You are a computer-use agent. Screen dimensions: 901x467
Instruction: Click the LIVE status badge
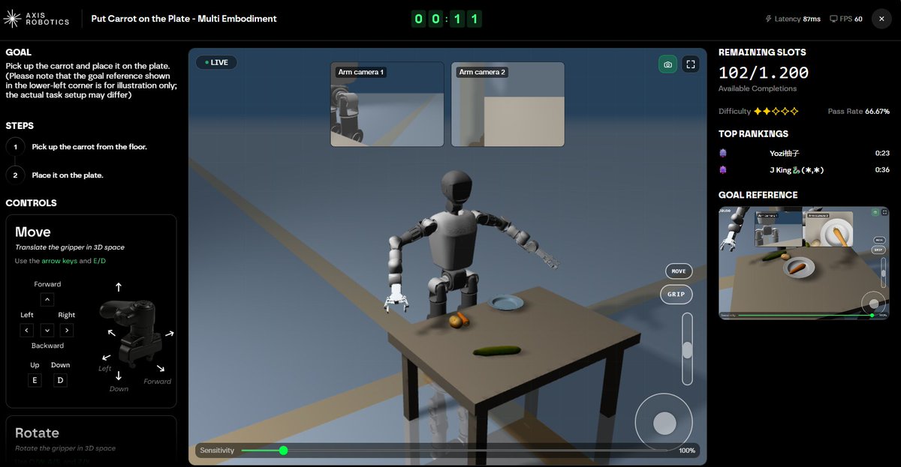point(216,62)
